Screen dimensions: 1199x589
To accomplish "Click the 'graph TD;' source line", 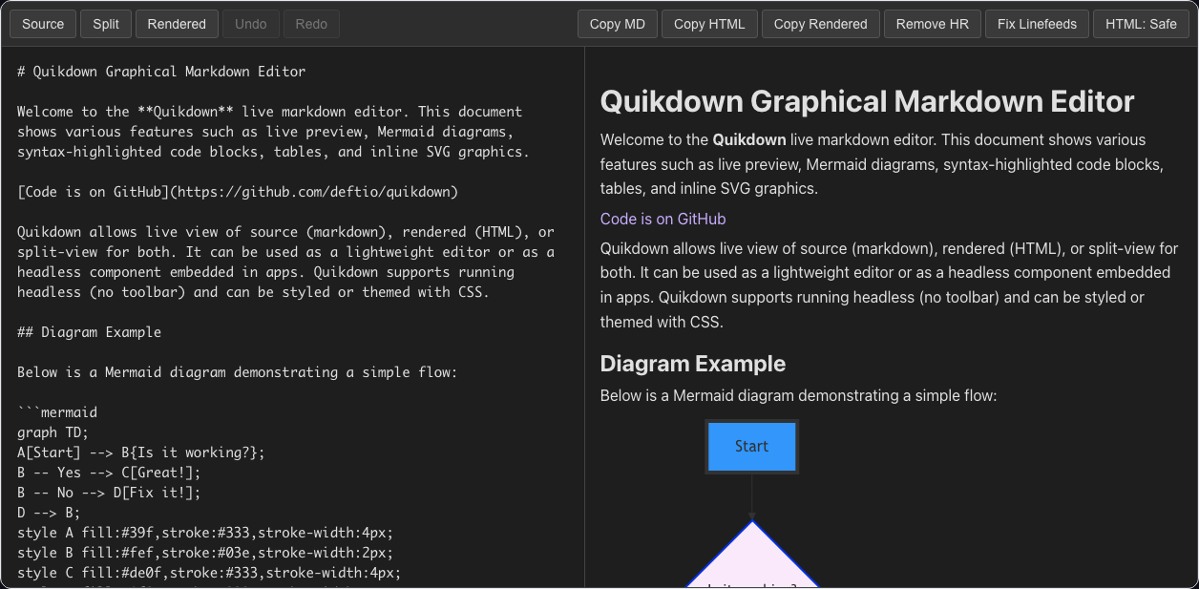I will coord(53,432).
